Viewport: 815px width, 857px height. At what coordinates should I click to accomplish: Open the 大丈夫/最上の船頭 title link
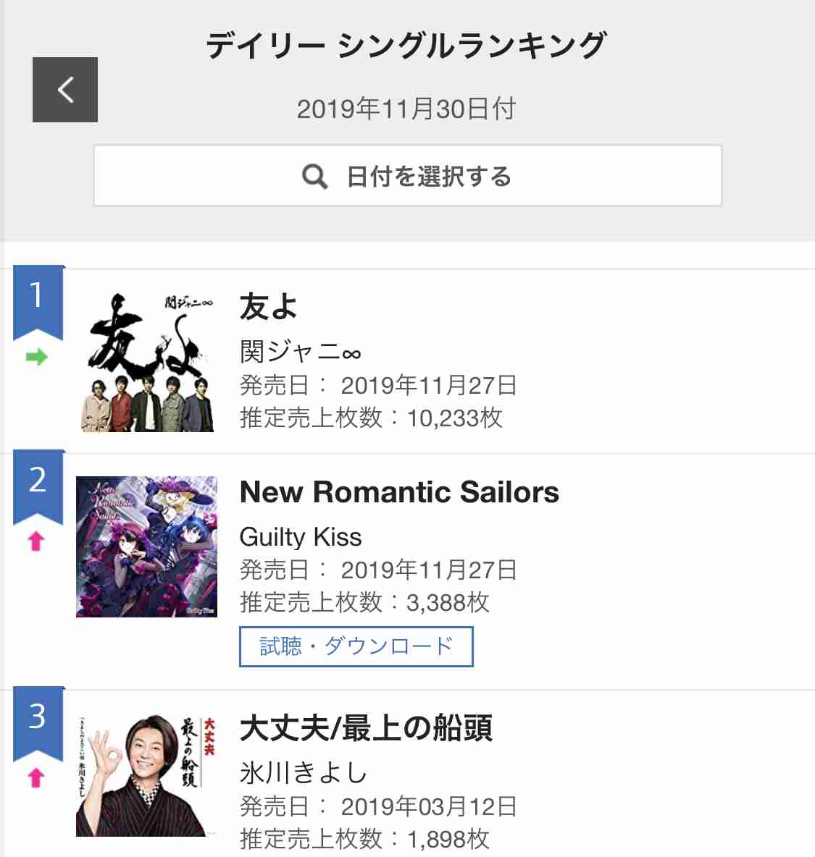tap(366, 728)
